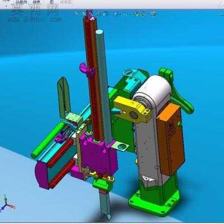Select the yellow clamp bracket part
Screen dimensions: 224x224
pyautogui.click(x=132, y=110)
